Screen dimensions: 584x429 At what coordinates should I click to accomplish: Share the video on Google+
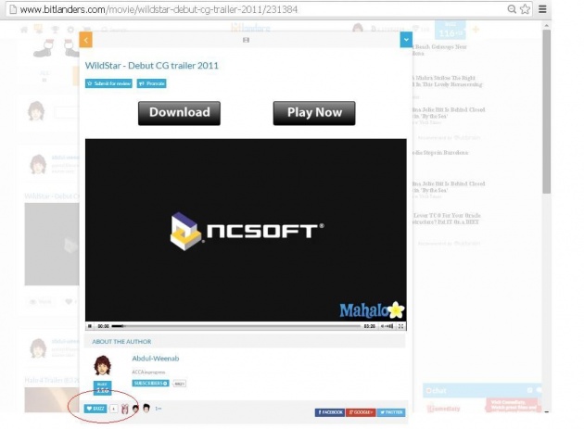tap(361, 412)
